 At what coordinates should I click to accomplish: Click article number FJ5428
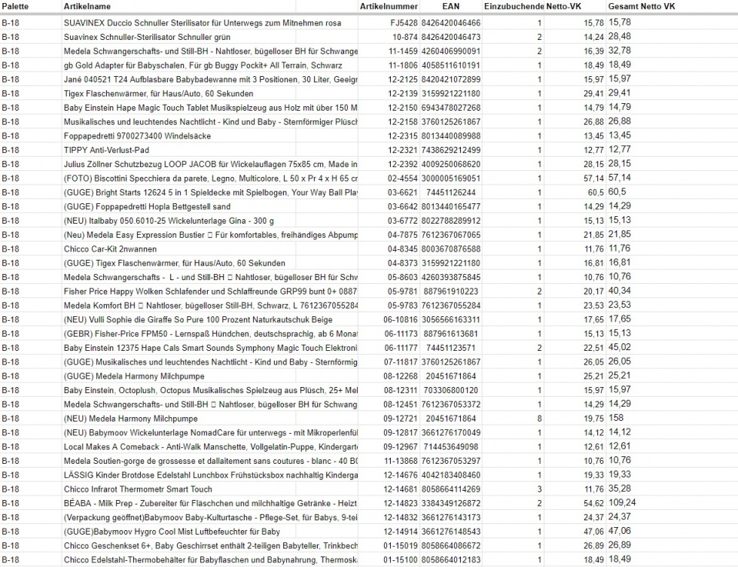[404, 23]
